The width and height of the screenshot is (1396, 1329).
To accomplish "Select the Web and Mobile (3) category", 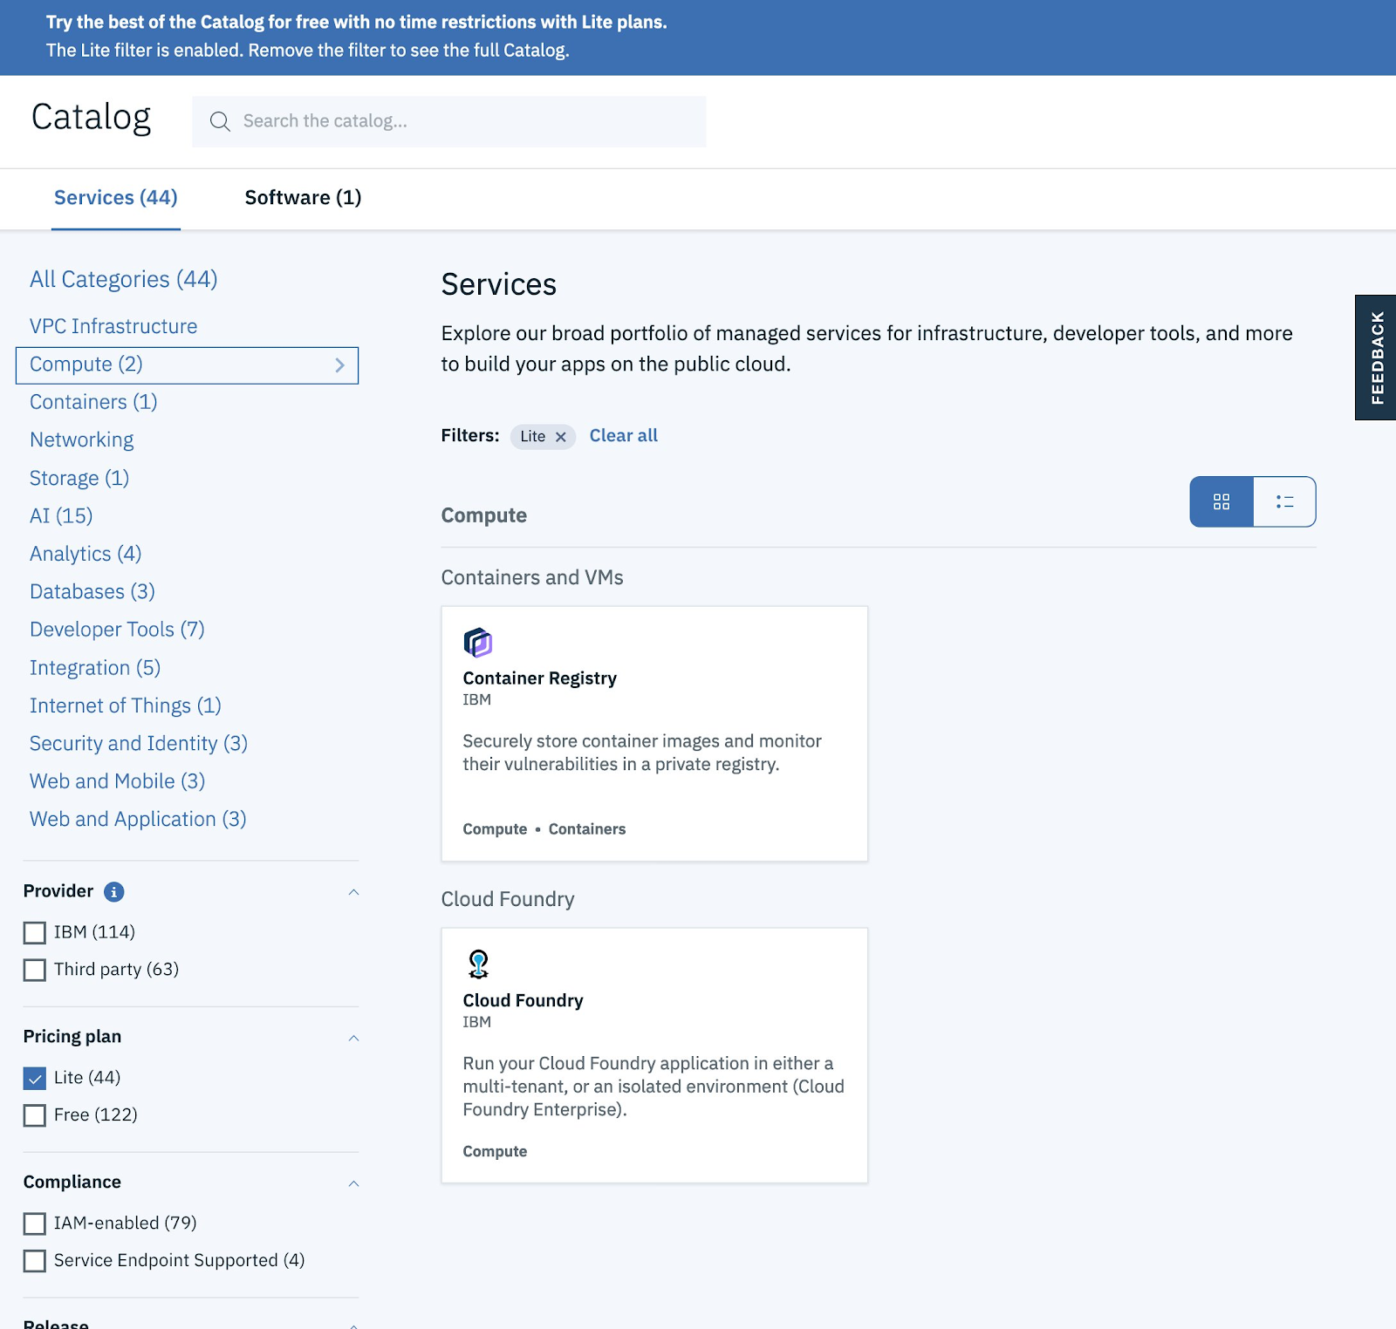I will coord(118,781).
